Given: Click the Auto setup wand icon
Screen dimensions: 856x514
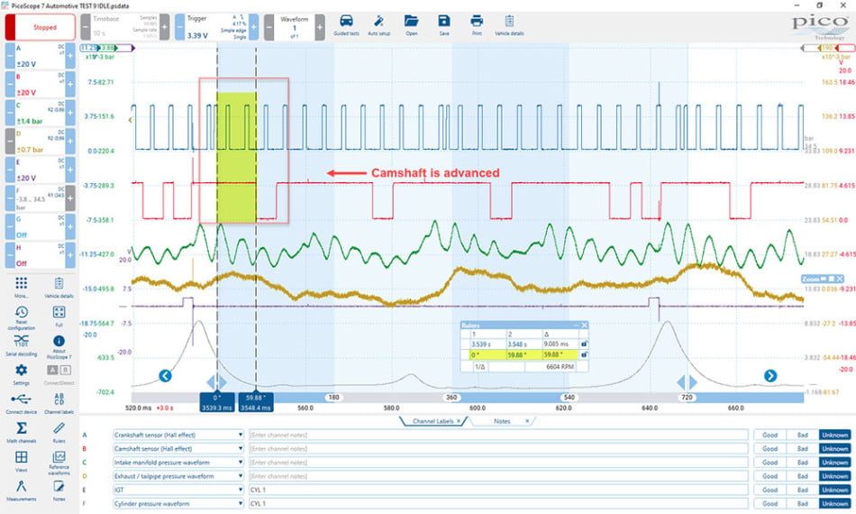Looking at the screenshot, I should tap(378, 24).
